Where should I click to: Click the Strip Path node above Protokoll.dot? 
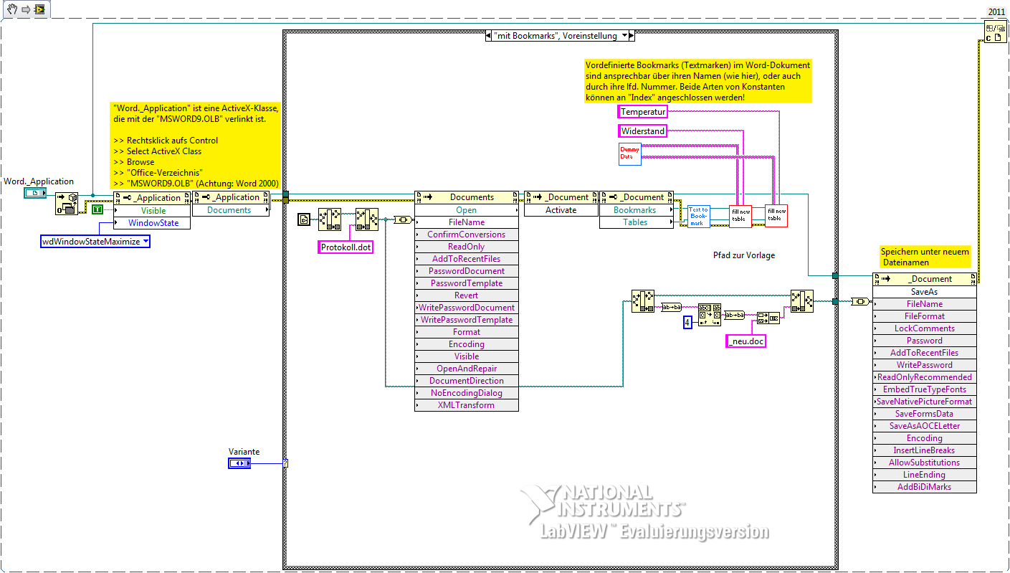click(330, 219)
